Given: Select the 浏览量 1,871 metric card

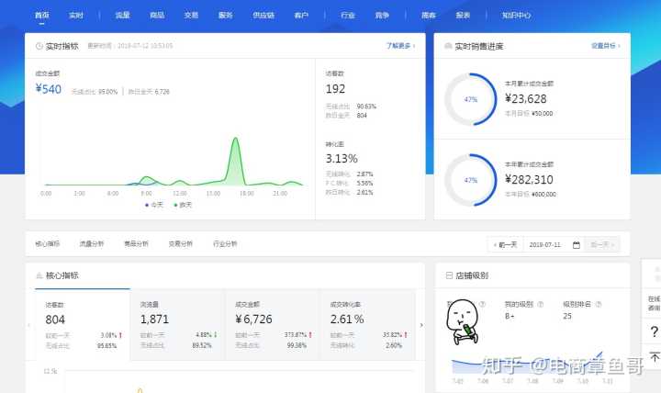Looking at the screenshot, I should 176,323.
